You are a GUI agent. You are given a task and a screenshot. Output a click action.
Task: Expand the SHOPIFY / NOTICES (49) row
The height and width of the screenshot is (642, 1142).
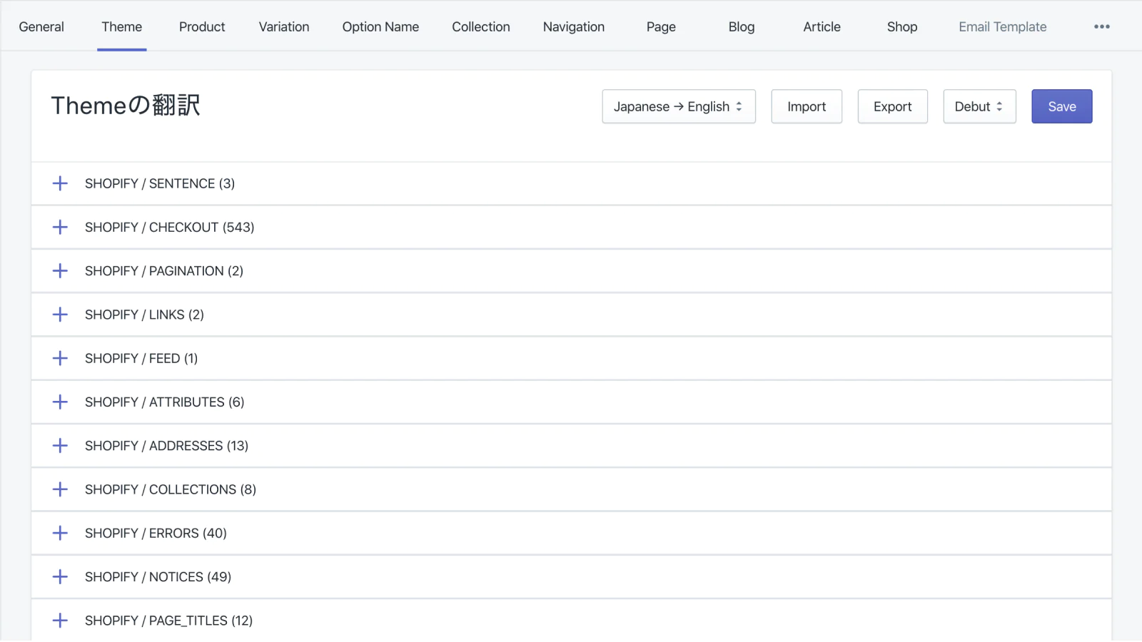[60, 576]
